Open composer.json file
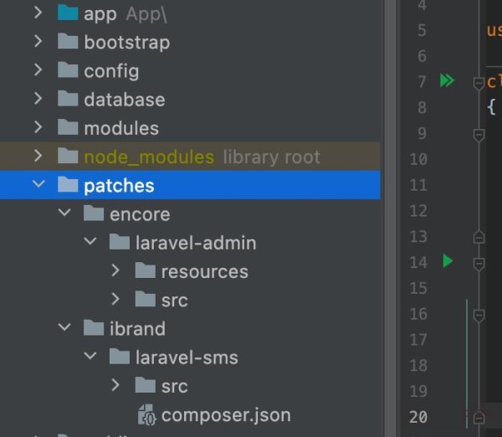 (226, 415)
